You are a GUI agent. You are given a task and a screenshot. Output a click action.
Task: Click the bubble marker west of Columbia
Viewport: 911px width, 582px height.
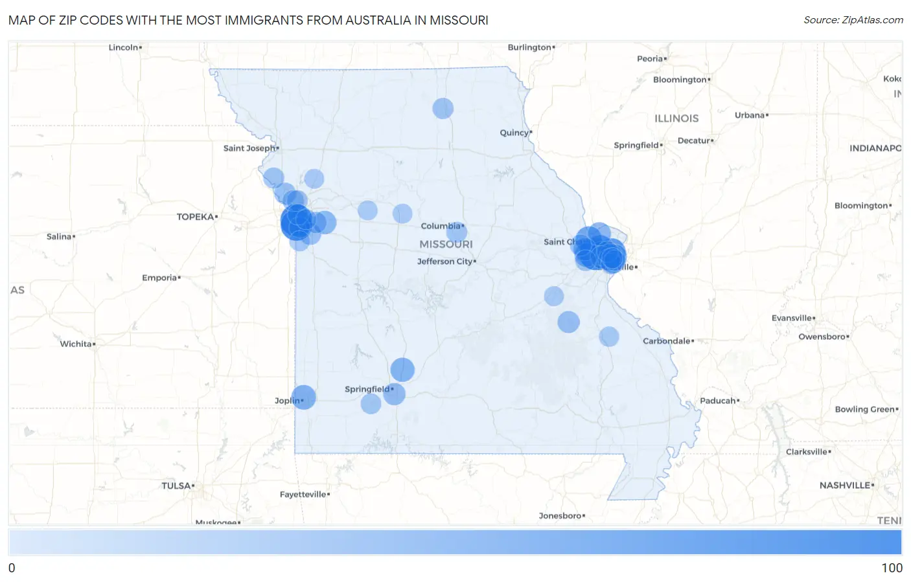tap(402, 214)
